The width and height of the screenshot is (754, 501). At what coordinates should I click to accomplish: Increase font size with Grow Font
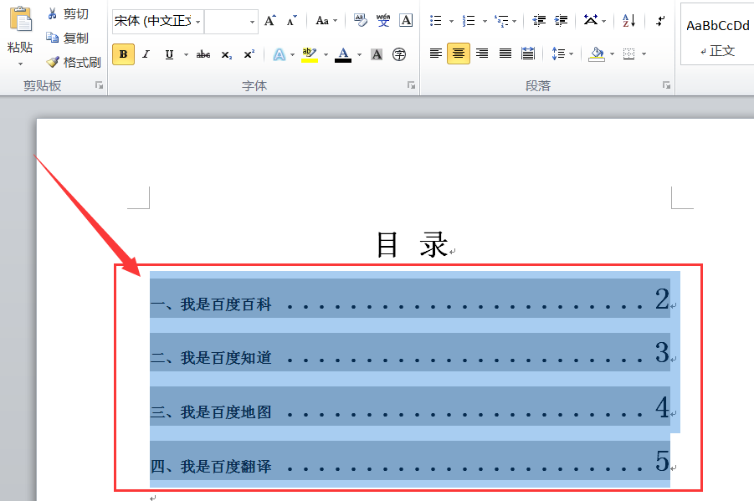point(269,21)
